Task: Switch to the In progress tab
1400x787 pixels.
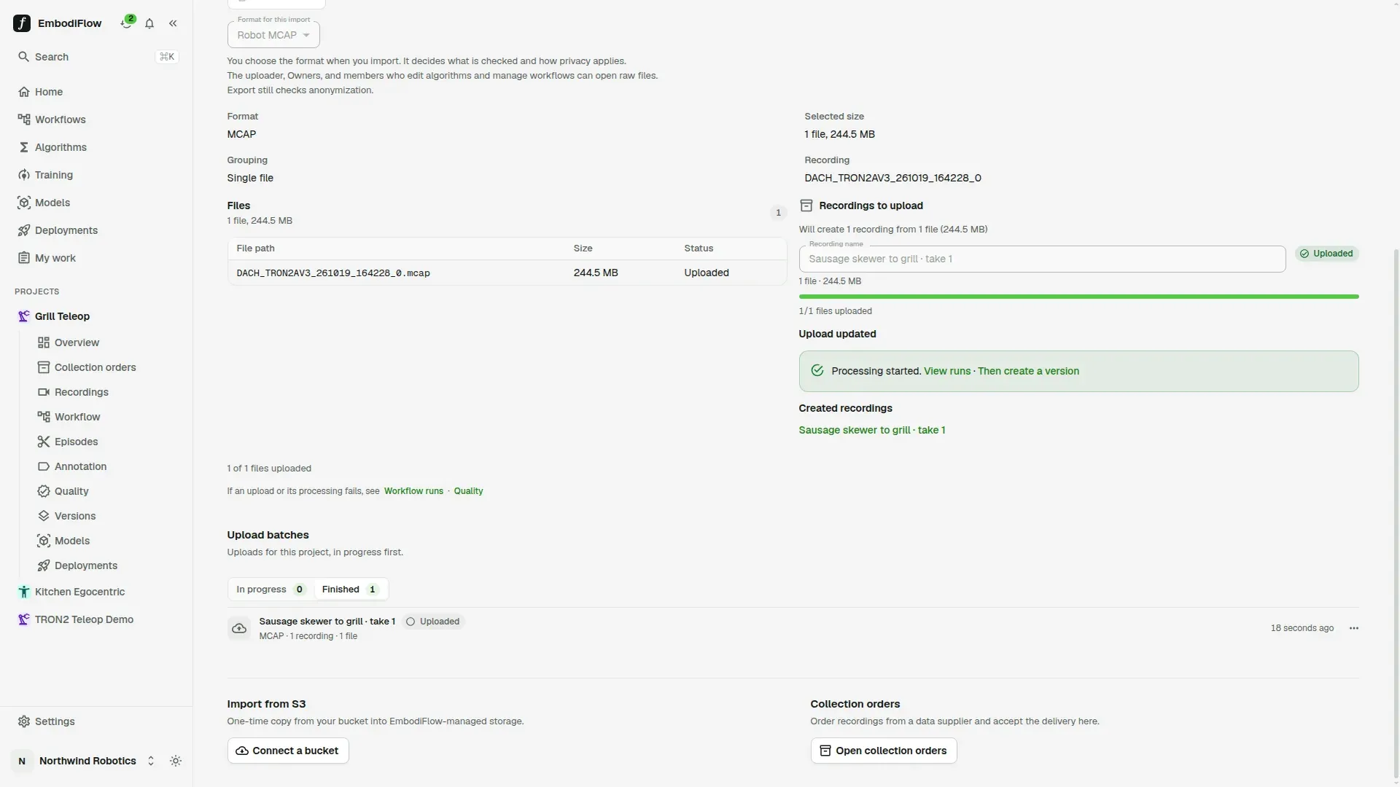Action: [271, 590]
